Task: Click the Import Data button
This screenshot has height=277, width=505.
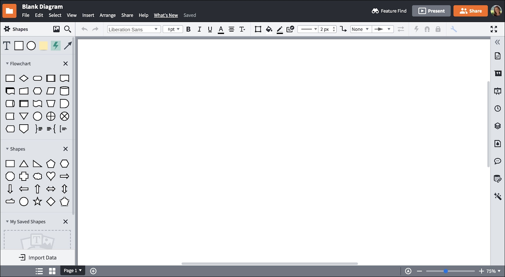Action: point(38,257)
